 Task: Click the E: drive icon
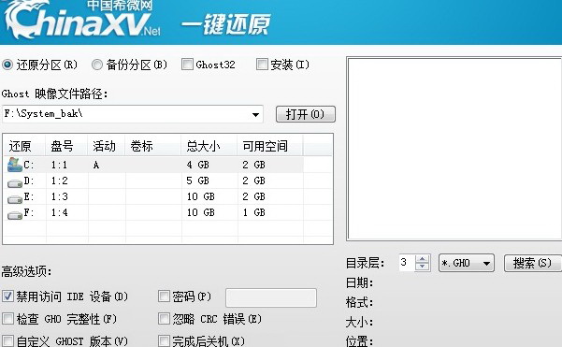[15, 198]
